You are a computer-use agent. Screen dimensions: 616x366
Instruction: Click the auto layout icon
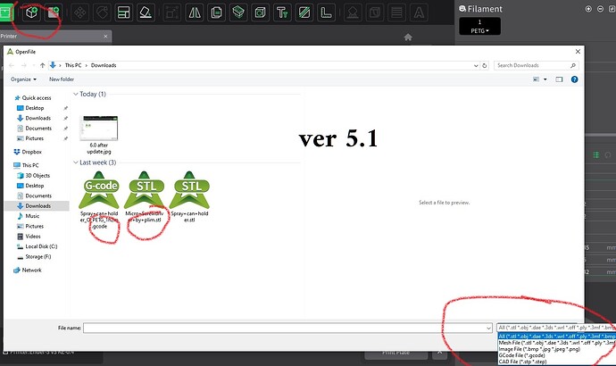pyautogui.click(x=124, y=12)
